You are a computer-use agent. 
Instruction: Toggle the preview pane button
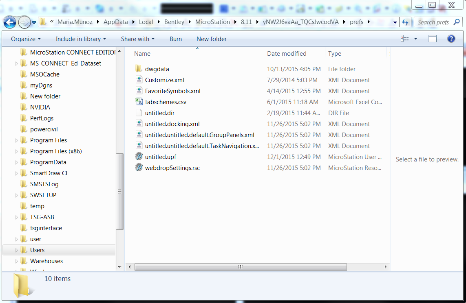click(x=433, y=39)
